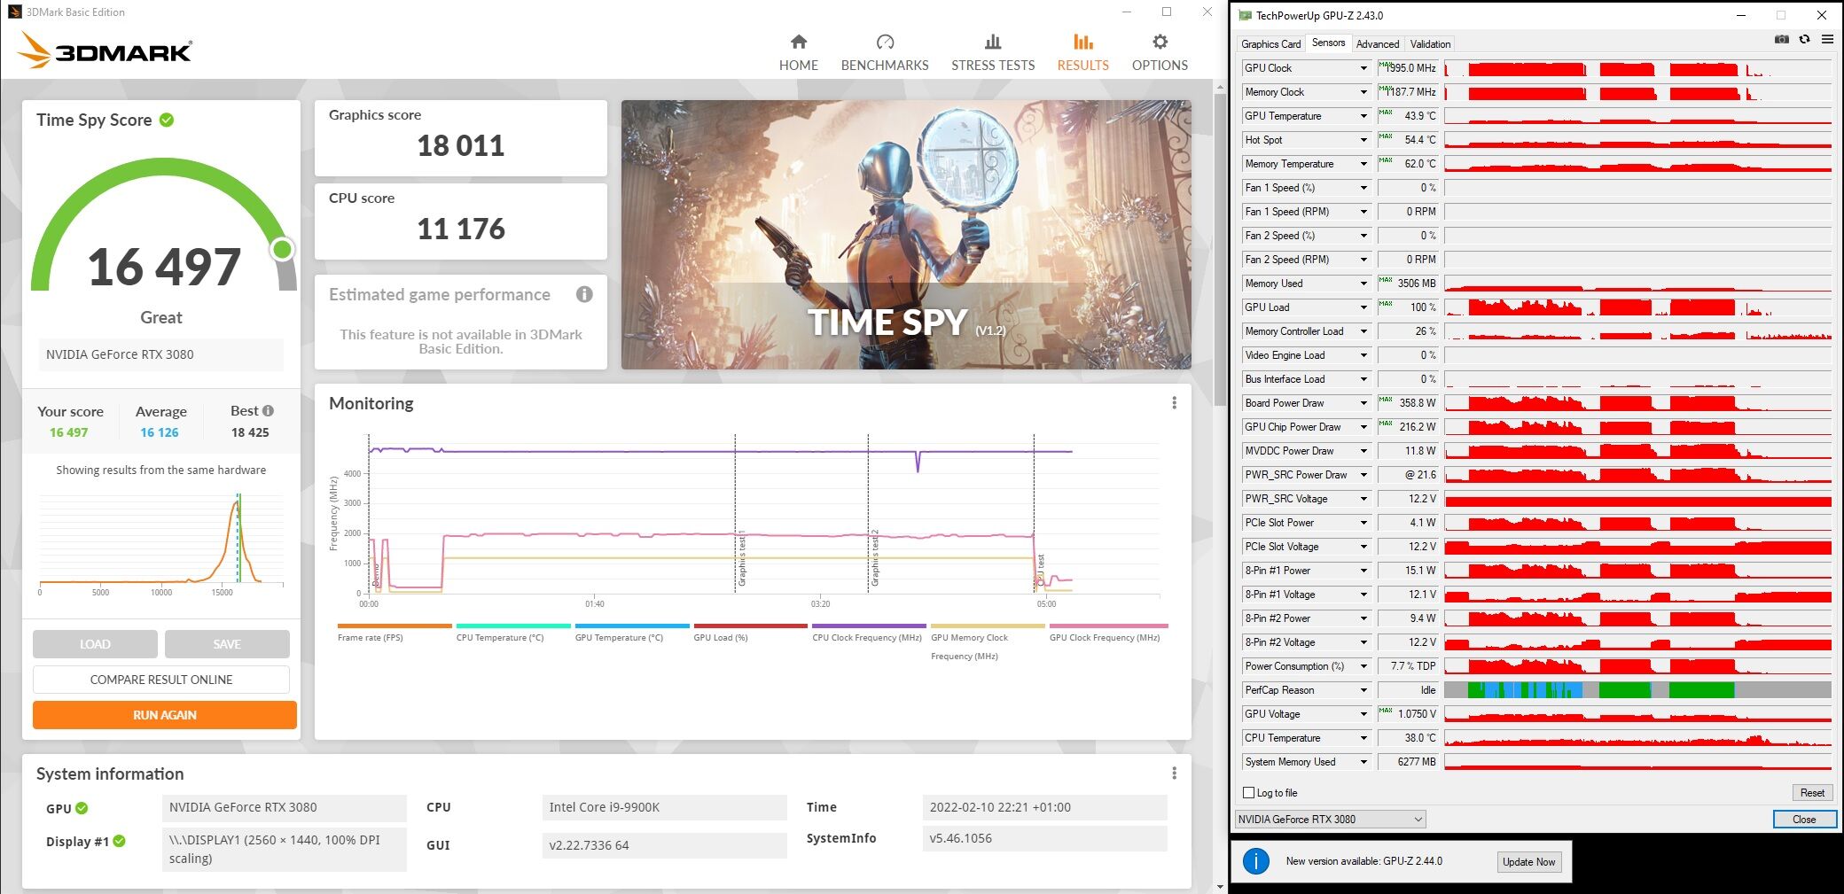Open STRESS TESTS section in 3DMark

pyautogui.click(x=993, y=53)
